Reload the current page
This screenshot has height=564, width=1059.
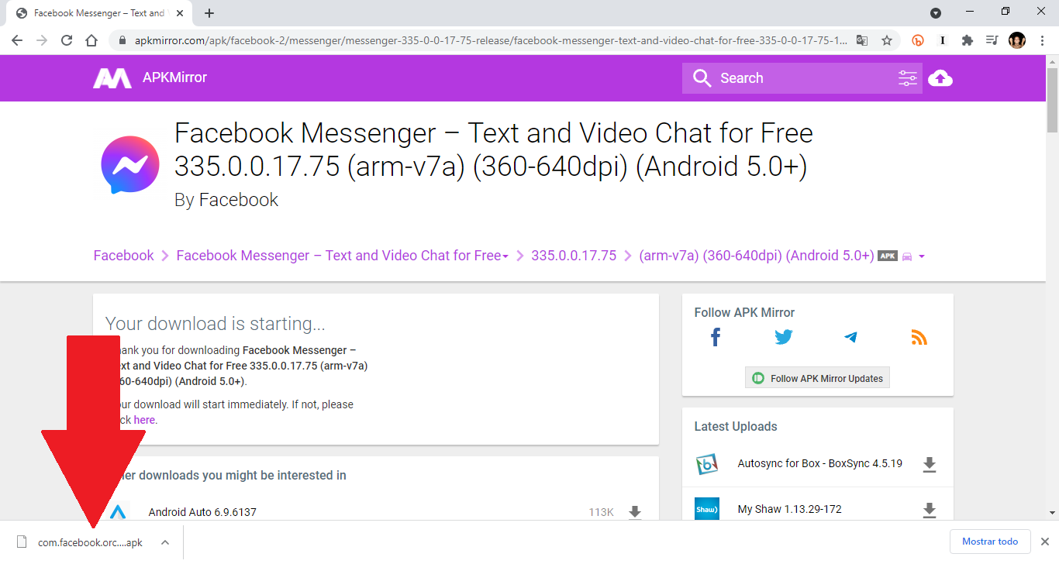pyautogui.click(x=67, y=40)
